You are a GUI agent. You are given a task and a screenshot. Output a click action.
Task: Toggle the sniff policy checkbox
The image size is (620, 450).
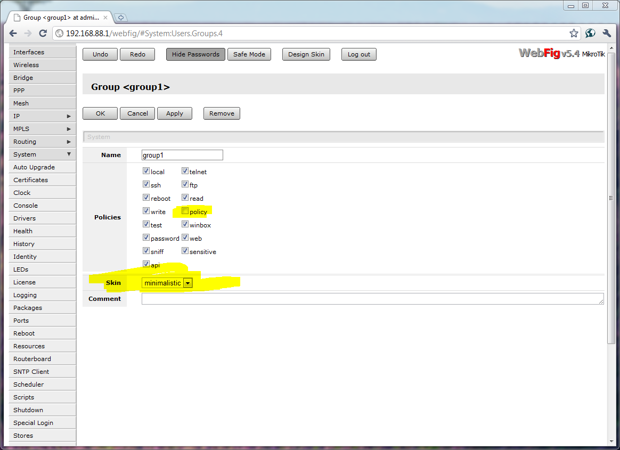pyautogui.click(x=146, y=251)
